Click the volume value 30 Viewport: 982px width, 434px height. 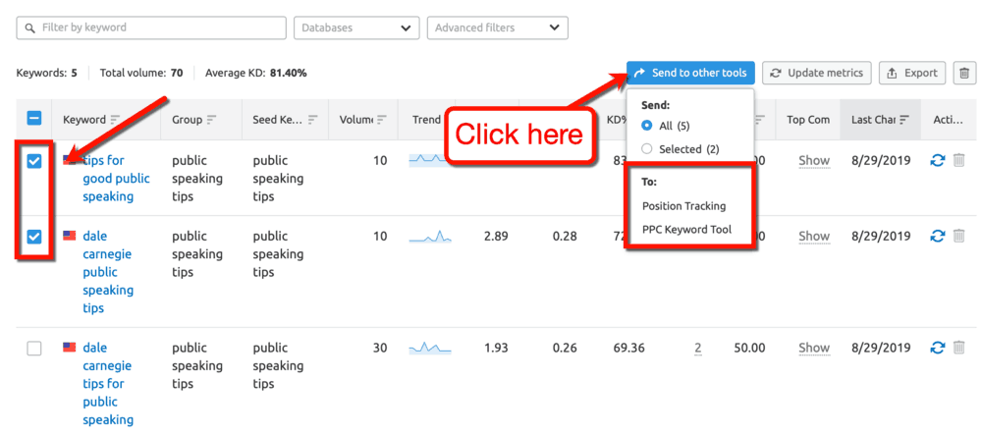click(380, 348)
